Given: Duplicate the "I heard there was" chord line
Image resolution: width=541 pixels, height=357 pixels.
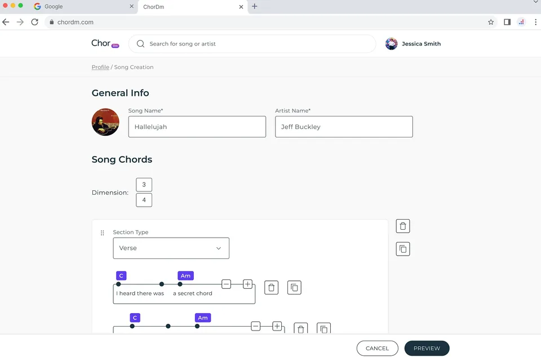Looking at the screenshot, I should [294, 287].
